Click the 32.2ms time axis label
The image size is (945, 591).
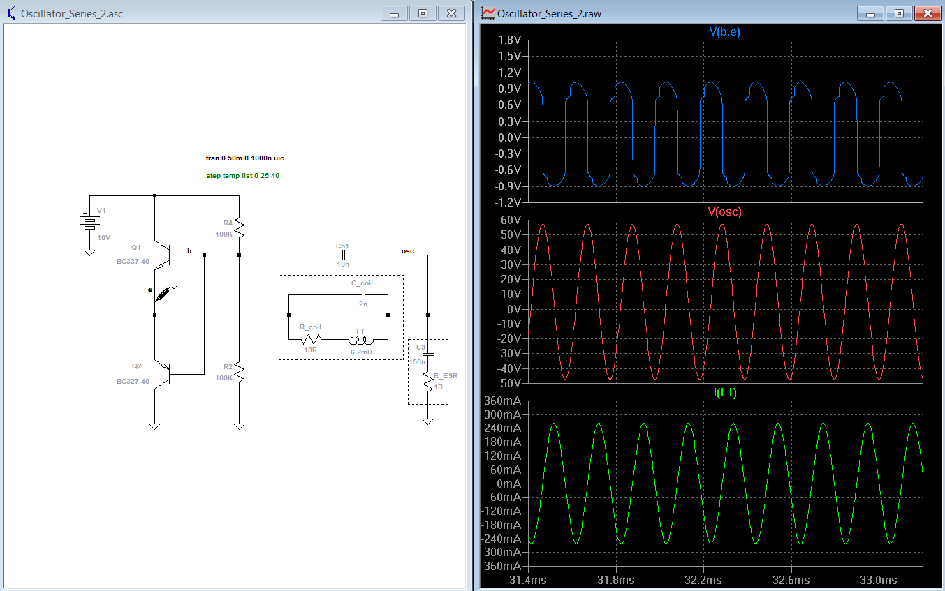tap(703, 581)
